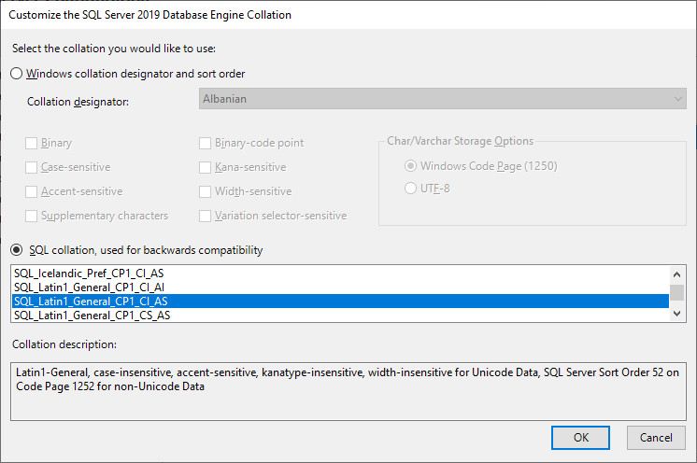The image size is (697, 463).
Task: Click inside the Collation description text box
Action: tap(348, 391)
